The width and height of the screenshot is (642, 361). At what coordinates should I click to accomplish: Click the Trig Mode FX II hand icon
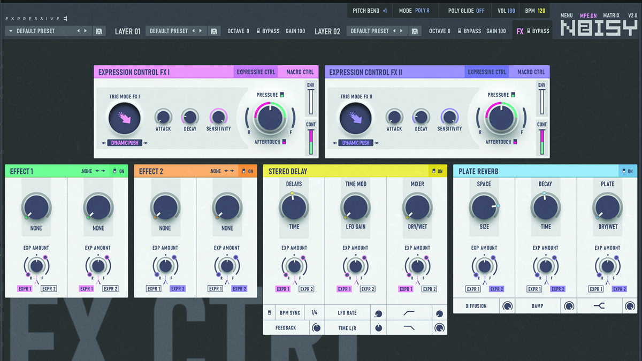pyautogui.click(x=355, y=119)
